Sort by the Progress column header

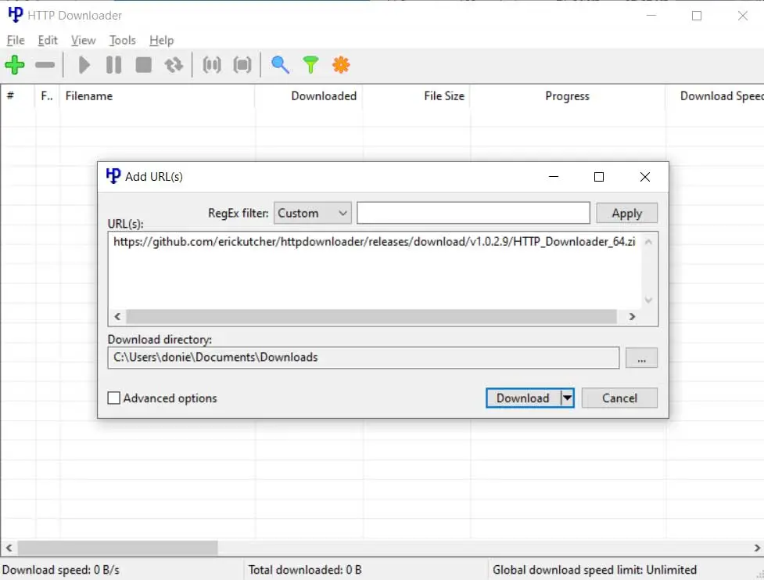pos(568,96)
